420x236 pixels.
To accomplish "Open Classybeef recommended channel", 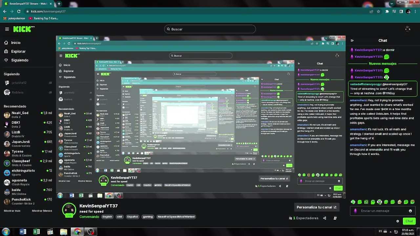I will point(28,163).
